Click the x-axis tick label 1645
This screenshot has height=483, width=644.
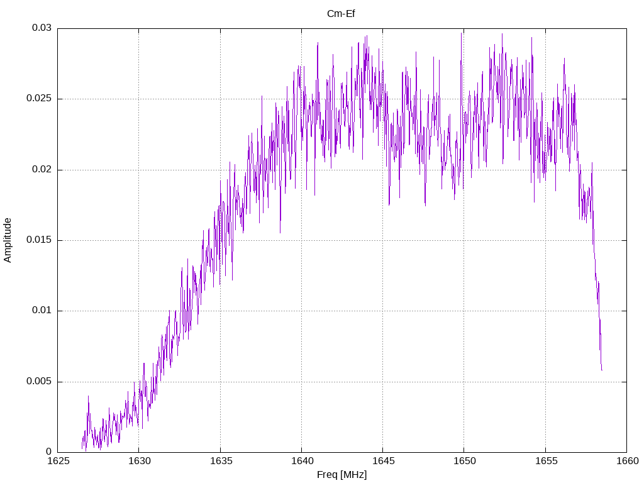coord(384,461)
